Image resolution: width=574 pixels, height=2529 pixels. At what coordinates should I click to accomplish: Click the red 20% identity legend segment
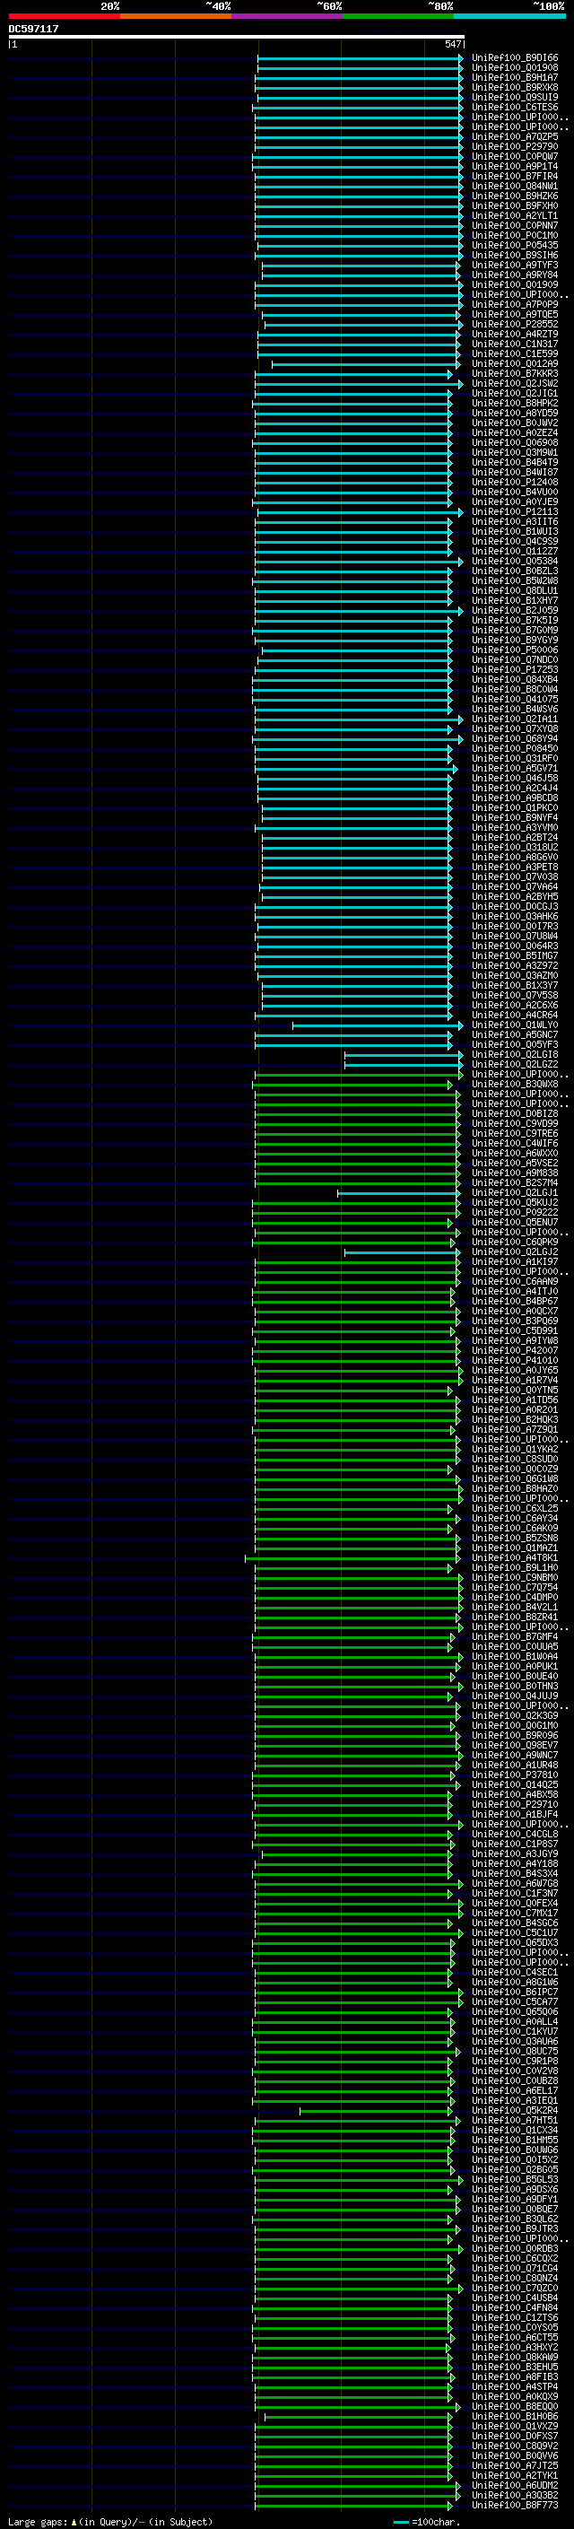pyautogui.click(x=64, y=16)
